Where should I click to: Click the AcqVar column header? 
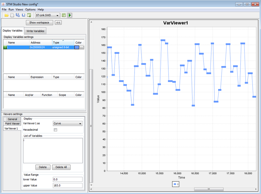[32, 95]
